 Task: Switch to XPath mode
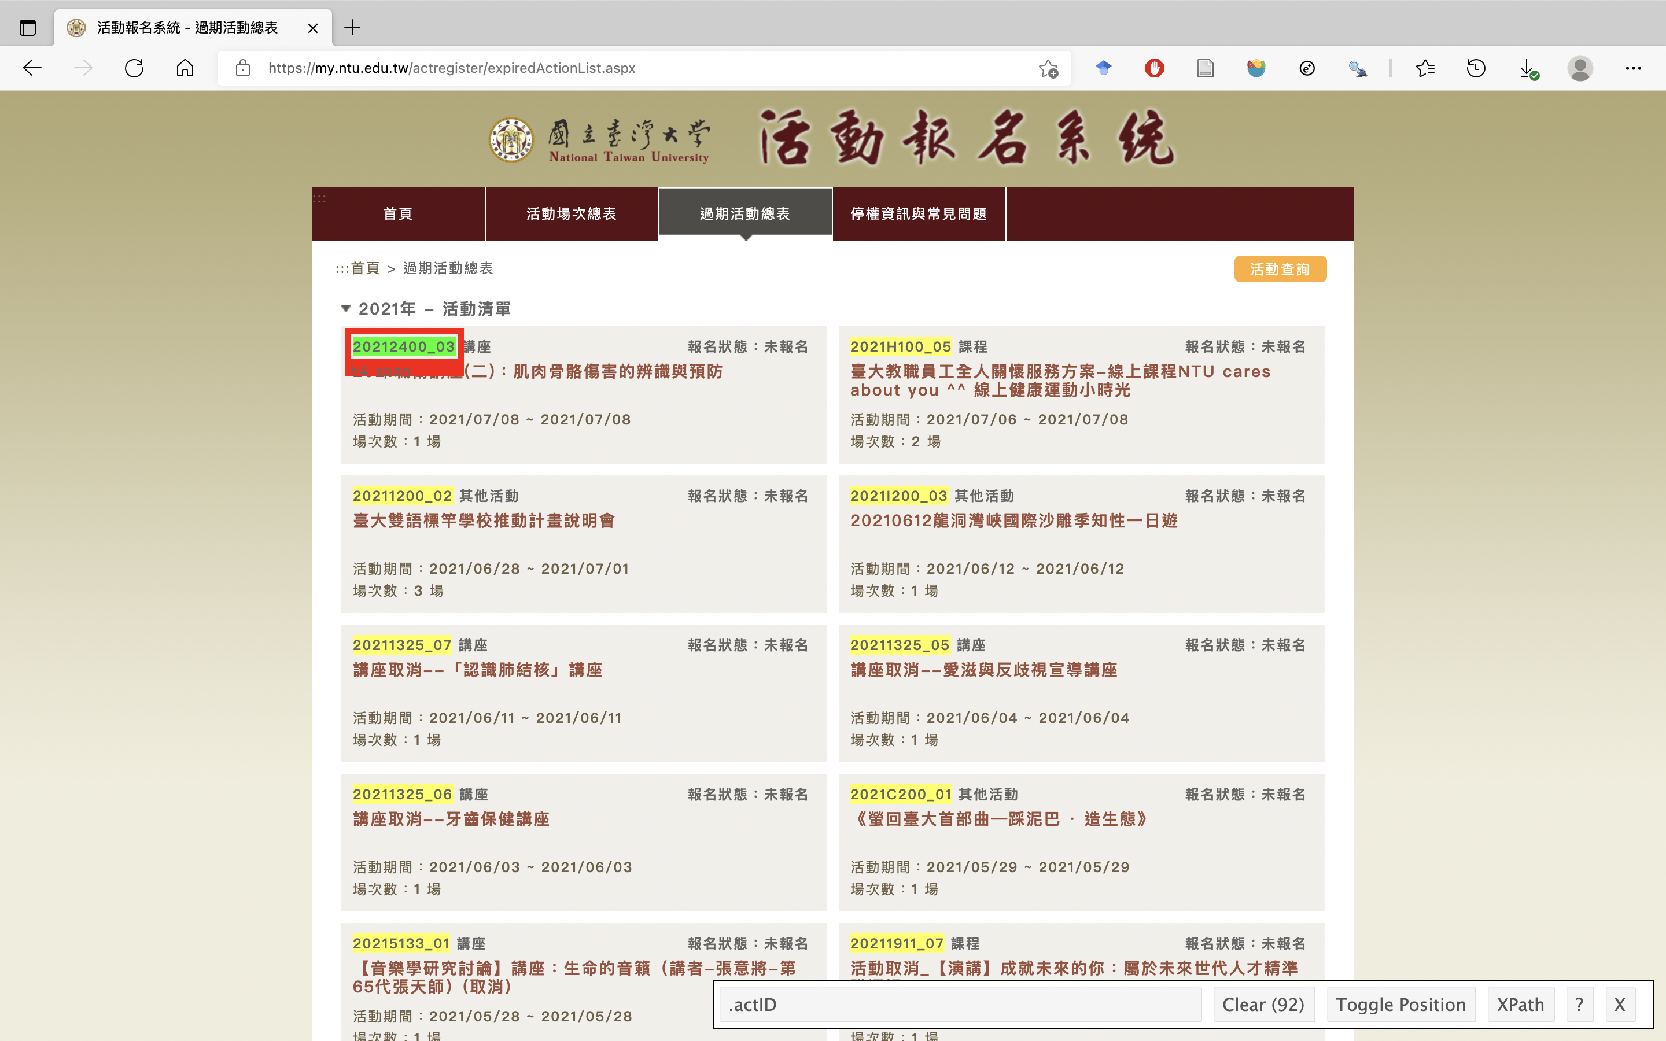1520,1005
